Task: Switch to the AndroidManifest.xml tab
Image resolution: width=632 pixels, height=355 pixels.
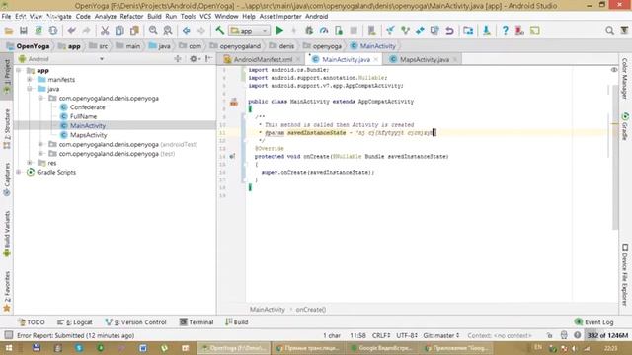Action: (263, 59)
